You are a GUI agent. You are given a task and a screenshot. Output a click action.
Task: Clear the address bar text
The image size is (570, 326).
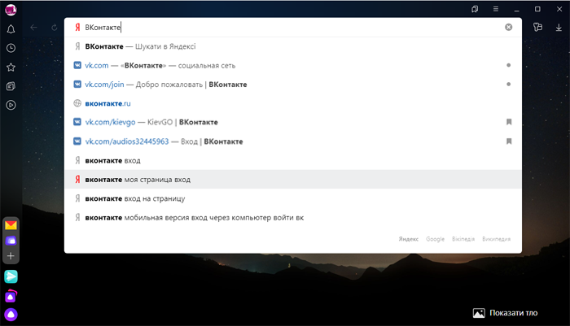click(x=509, y=27)
